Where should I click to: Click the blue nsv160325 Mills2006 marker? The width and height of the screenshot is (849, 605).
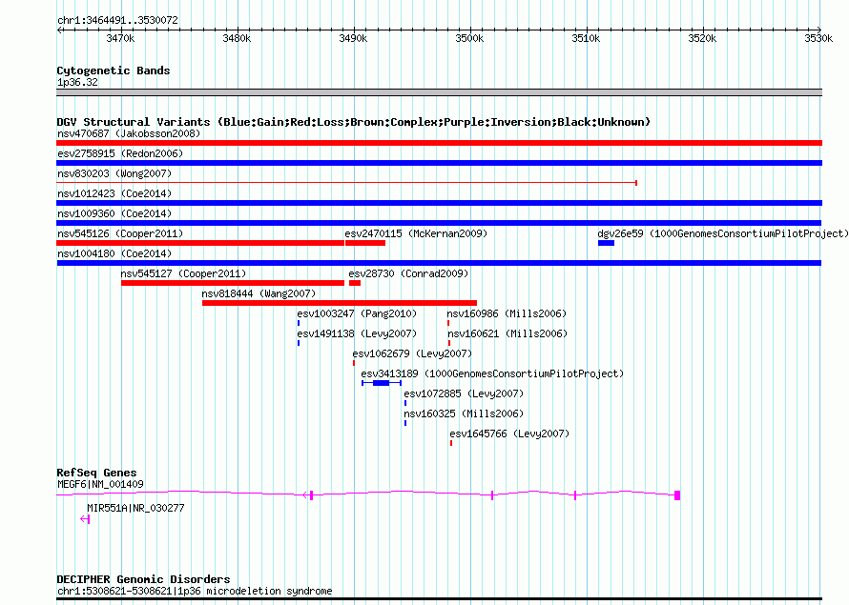[405, 423]
